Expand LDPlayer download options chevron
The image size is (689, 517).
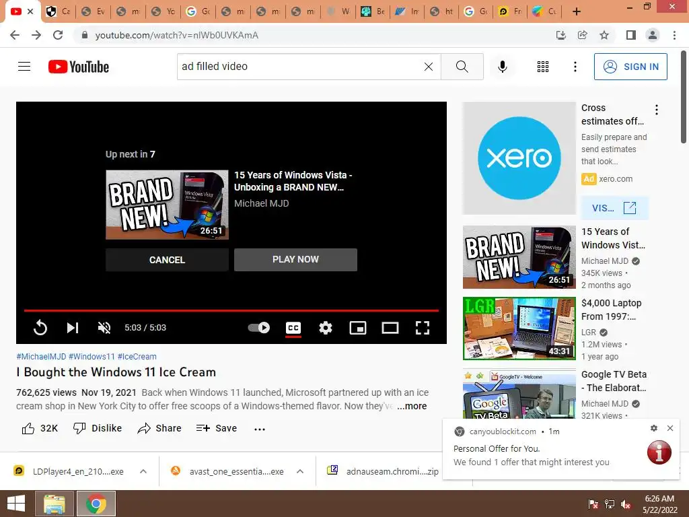tap(143, 471)
